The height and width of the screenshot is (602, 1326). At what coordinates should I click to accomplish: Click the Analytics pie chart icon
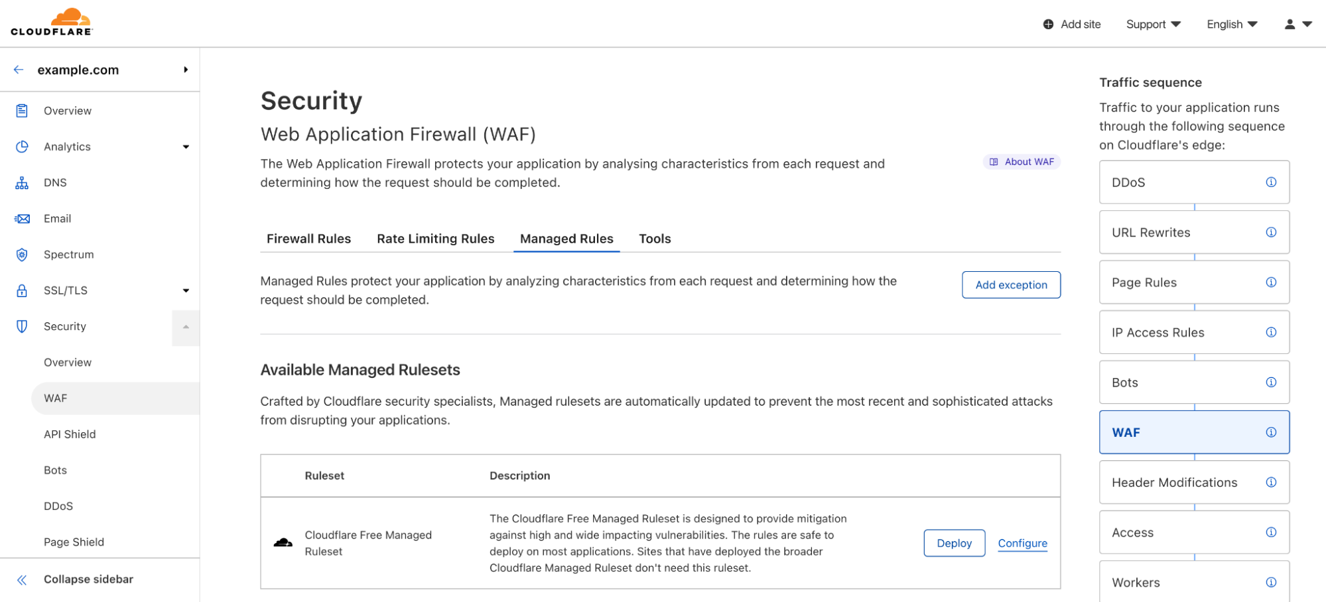coord(22,147)
